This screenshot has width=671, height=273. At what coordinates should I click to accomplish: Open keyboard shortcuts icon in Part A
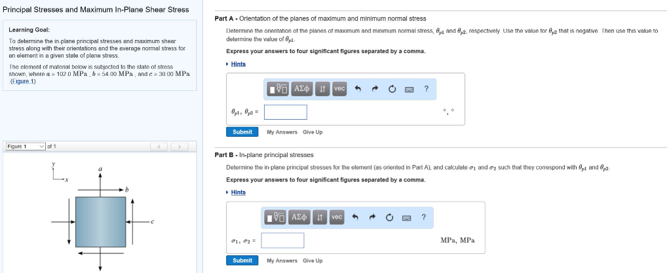pyautogui.click(x=409, y=89)
